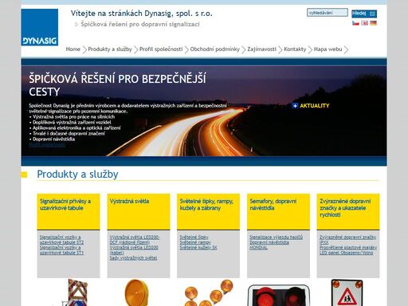
Task: Switch to the German language flag
Action: [373, 23]
